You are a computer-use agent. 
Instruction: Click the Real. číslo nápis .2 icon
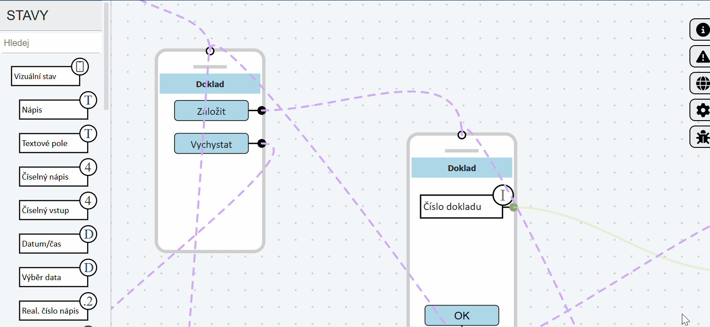[88, 301]
